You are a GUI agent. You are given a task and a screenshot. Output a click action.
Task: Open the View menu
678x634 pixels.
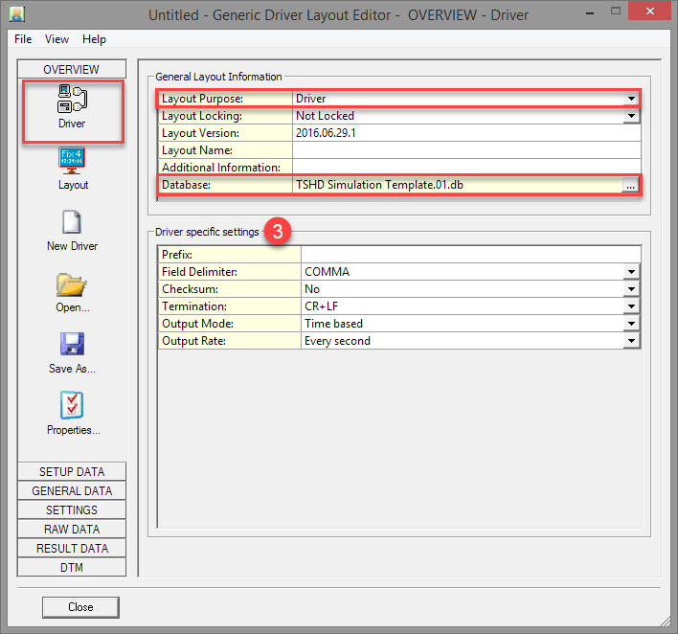56,39
